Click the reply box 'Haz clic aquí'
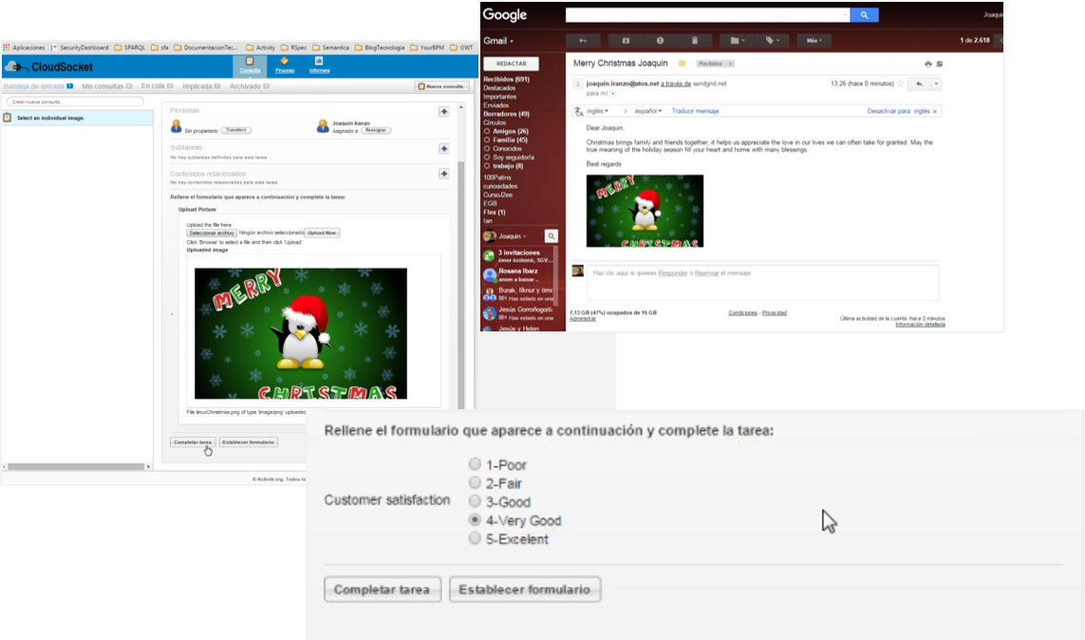 tap(762, 282)
